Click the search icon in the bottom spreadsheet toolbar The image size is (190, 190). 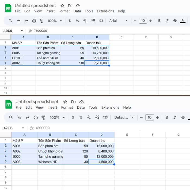pyautogui.click(x=11, y=117)
